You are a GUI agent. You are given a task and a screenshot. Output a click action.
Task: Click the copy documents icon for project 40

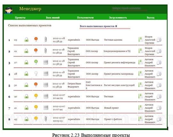pos(159,96)
